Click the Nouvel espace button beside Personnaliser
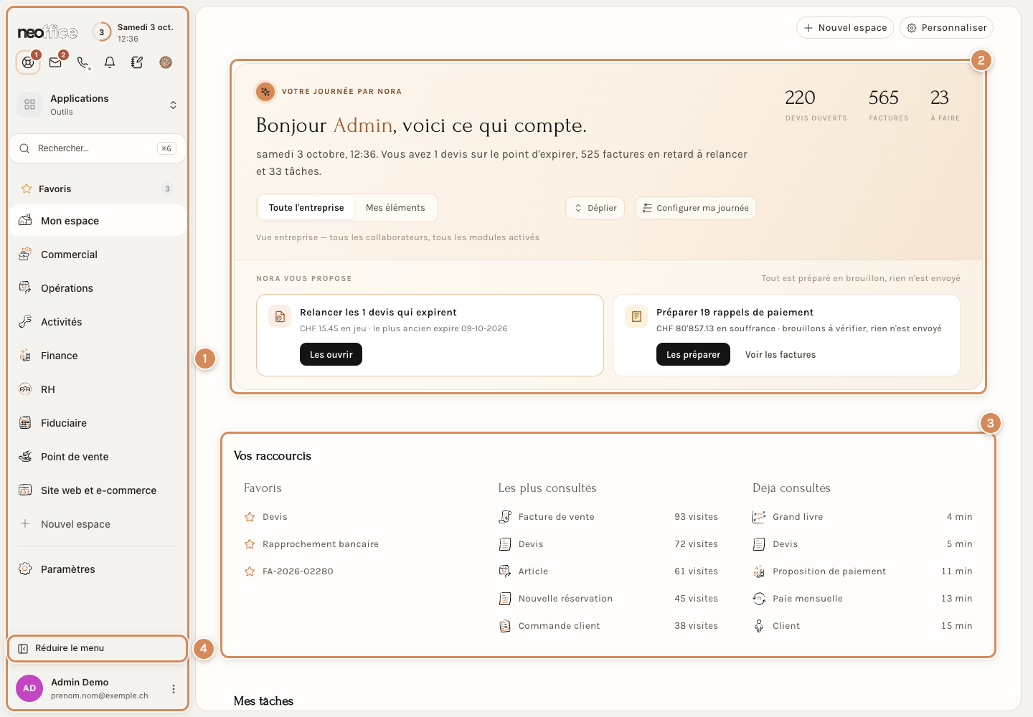 [x=845, y=28]
